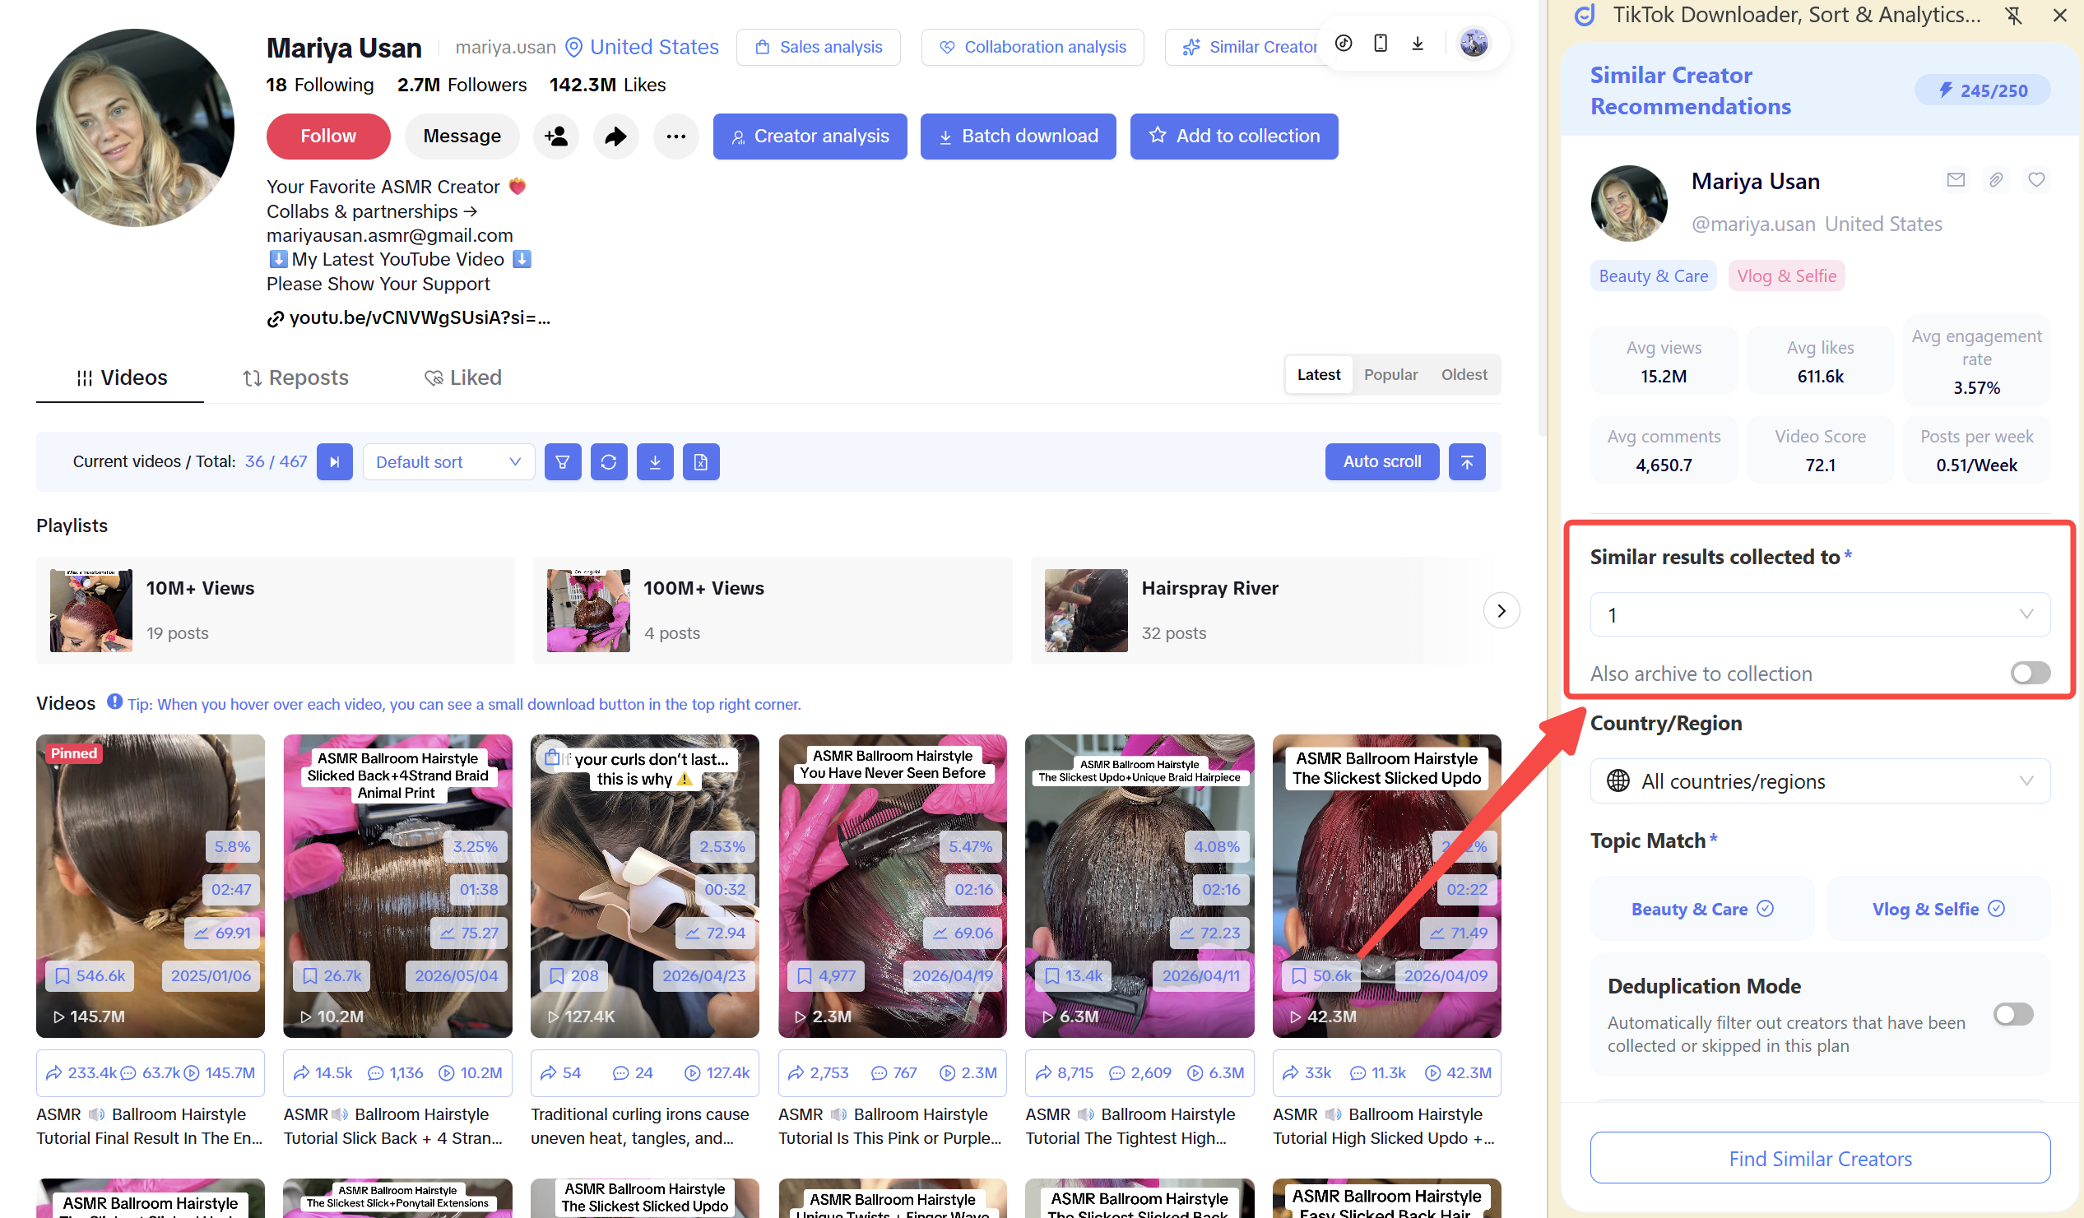
Task: Switch video sorting to Latest
Action: click(x=1318, y=374)
